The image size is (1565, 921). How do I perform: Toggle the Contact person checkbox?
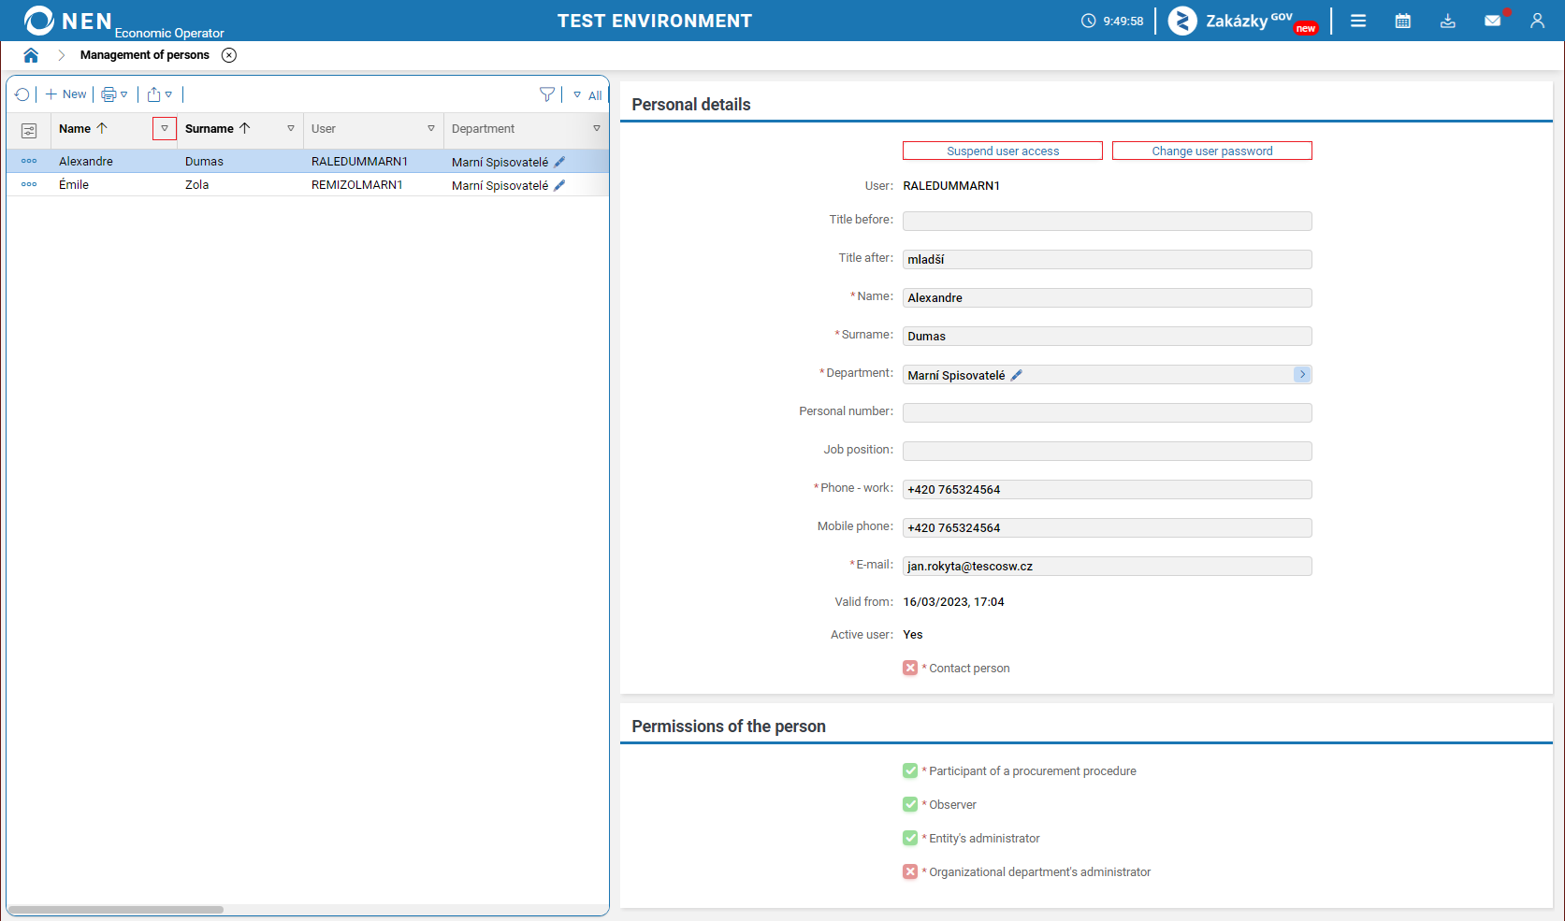(x=910, y=668)
